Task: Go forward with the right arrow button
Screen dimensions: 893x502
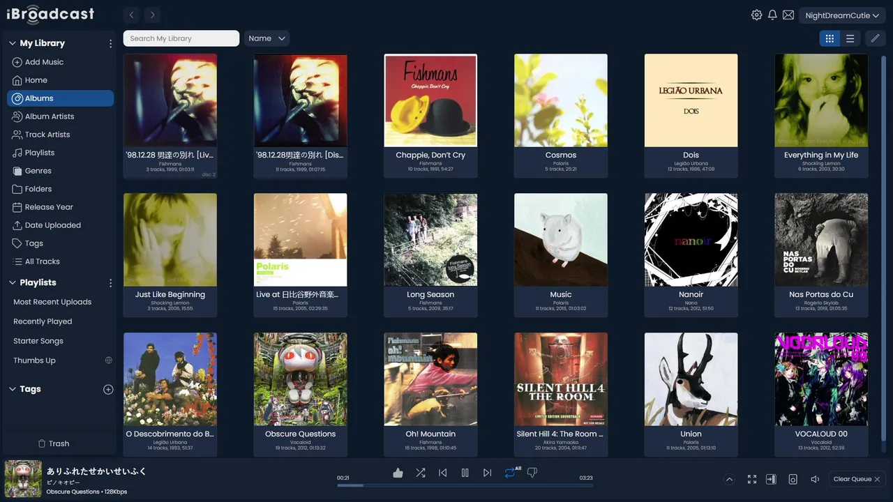Action: pyautogui.click(x=153, y=15)
